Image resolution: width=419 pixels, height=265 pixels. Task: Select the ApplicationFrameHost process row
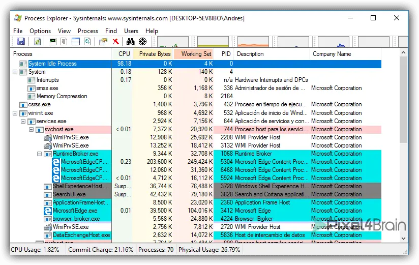196,203
